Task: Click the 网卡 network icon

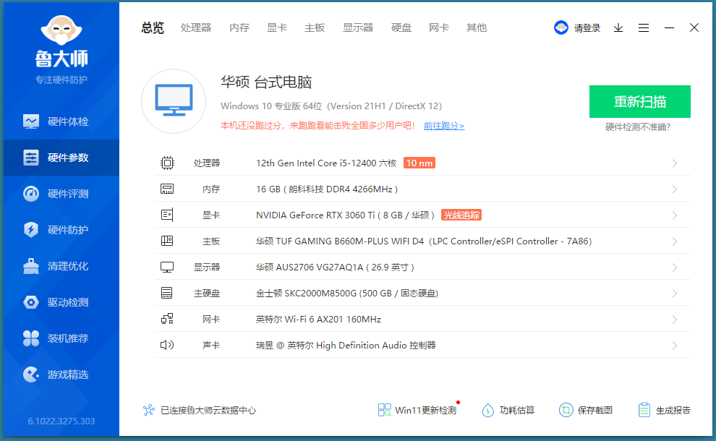Action: (x=167, y=319)
